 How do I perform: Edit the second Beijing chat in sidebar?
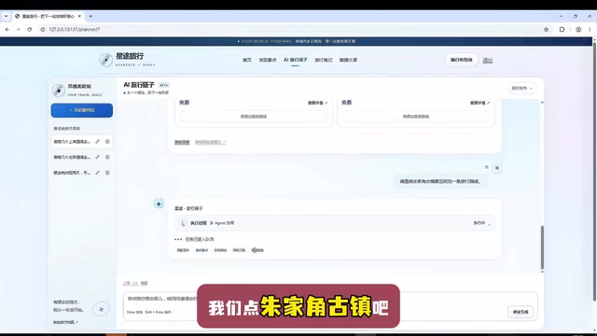(x=97, y=157)
